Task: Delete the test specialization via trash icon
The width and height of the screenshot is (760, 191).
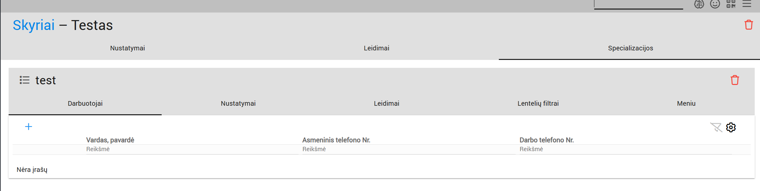Action: click(735, 80)
